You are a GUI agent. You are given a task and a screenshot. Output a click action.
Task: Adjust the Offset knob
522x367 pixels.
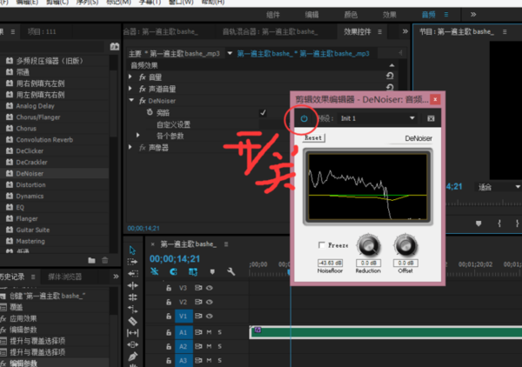point(405,245)
